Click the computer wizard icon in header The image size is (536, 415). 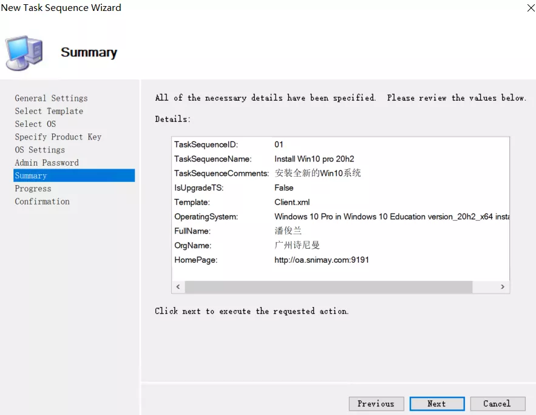point(24,53)
